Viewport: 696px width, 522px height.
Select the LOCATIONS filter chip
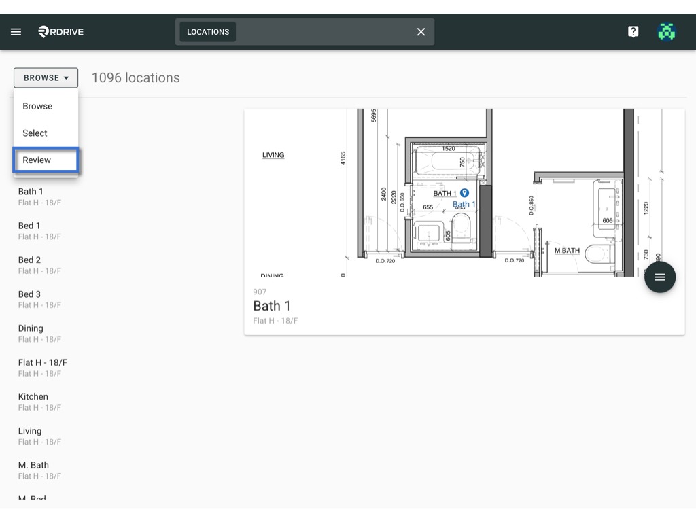pos(208,31)
